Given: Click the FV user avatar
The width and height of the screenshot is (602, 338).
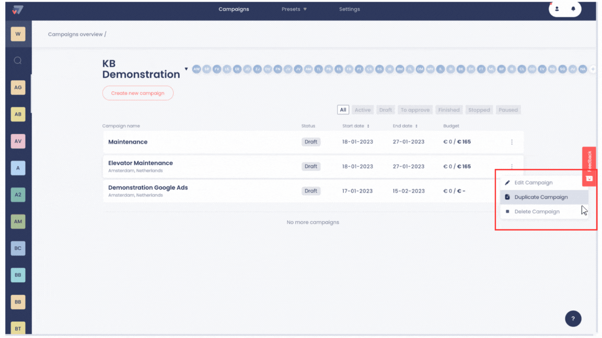Looking at the screenshot, I should click(x=217, y=69).
